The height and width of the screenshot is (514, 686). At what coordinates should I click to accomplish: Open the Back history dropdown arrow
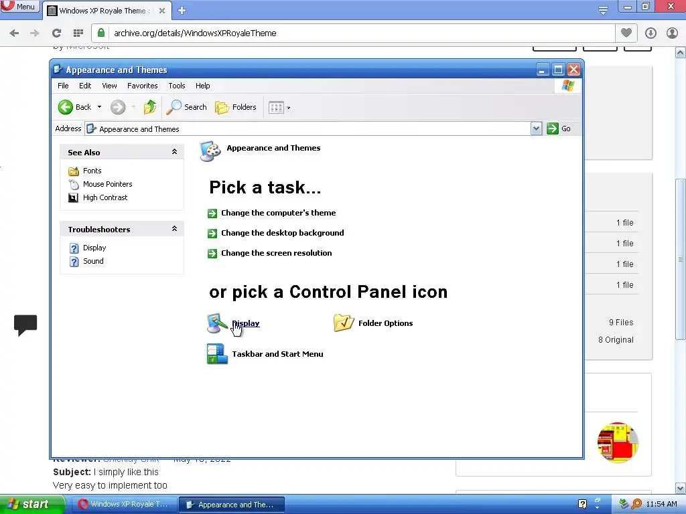pos(99,107)
